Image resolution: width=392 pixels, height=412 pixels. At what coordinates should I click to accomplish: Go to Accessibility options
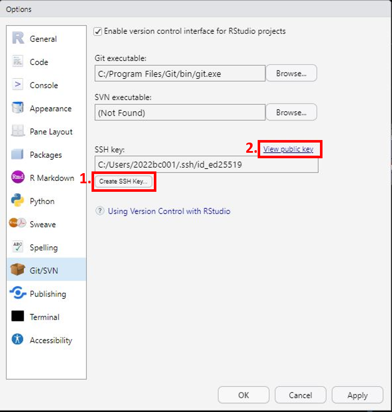point(50,340)
